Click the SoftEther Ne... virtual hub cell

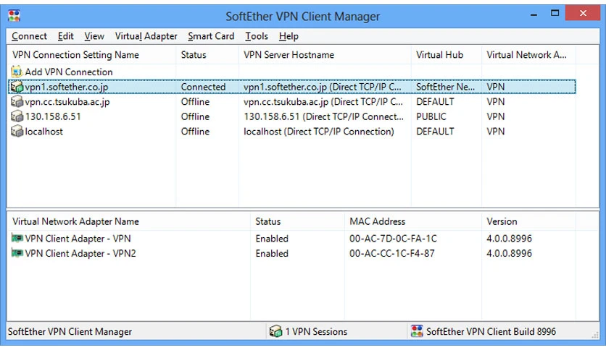coord(445,87)
